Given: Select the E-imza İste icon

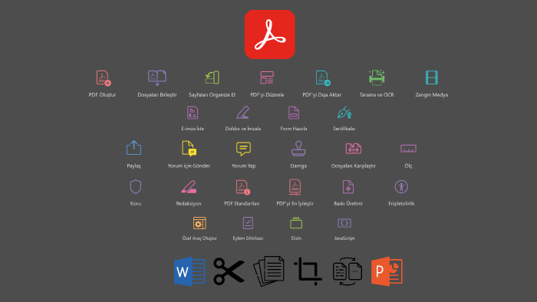Looking at the screenshot, I should click(193, 113).
